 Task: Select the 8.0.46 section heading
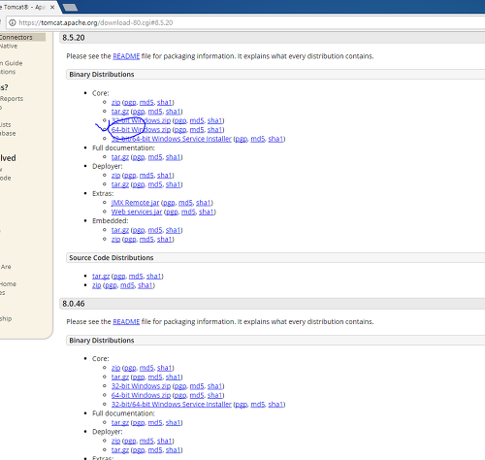point(74,304)
